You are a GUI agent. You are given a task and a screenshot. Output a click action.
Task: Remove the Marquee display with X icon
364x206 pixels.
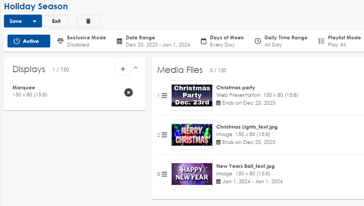pyautogui.click(x=128, y=92)
